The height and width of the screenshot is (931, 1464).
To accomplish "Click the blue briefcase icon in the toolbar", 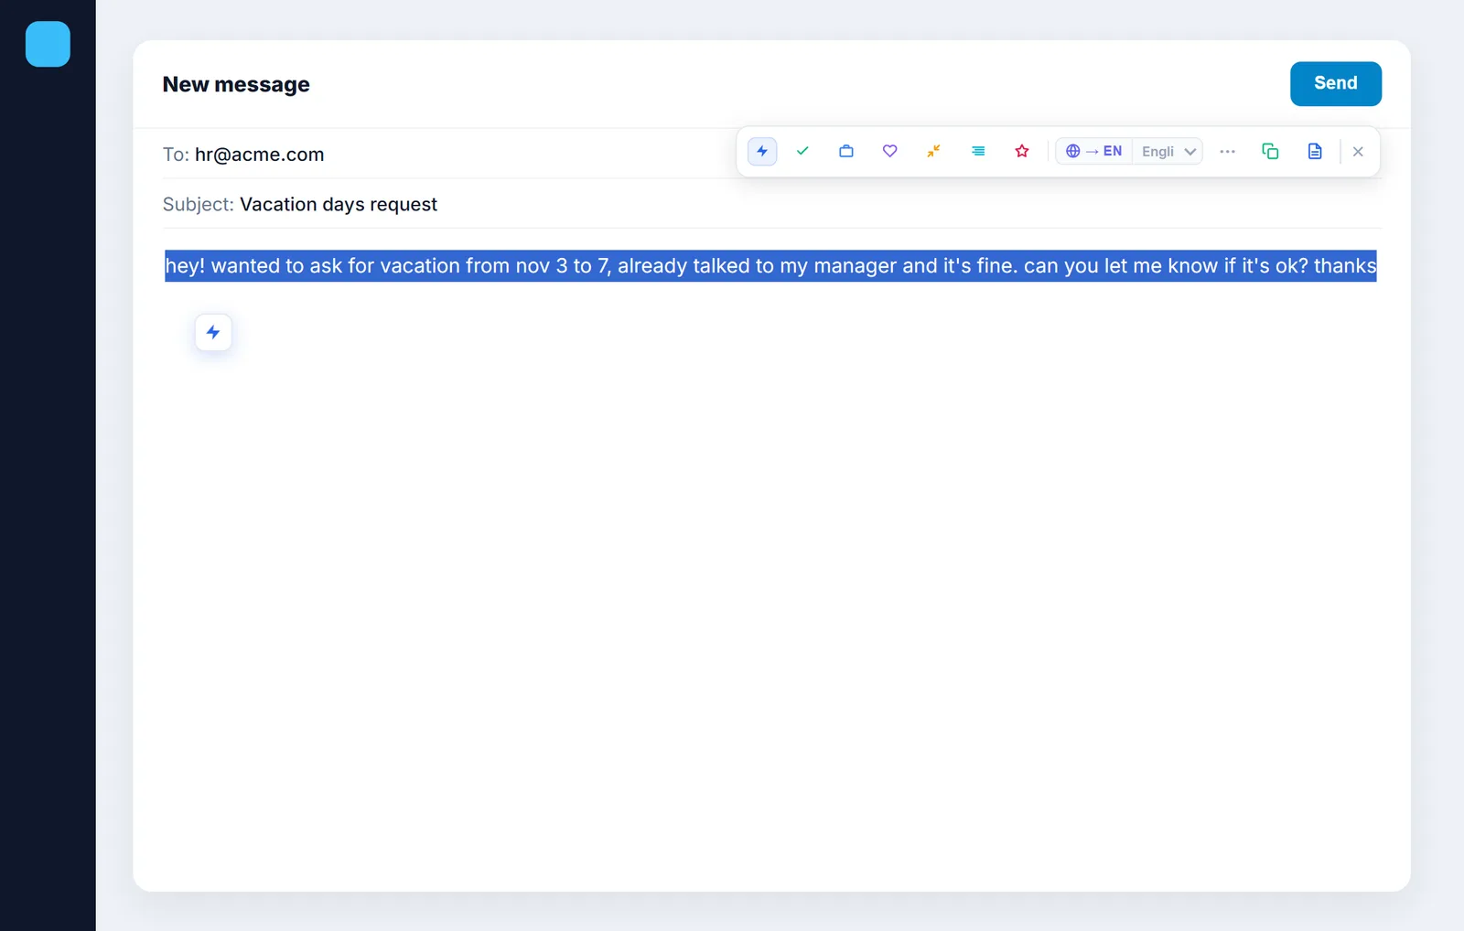I will tap(846, 151).
